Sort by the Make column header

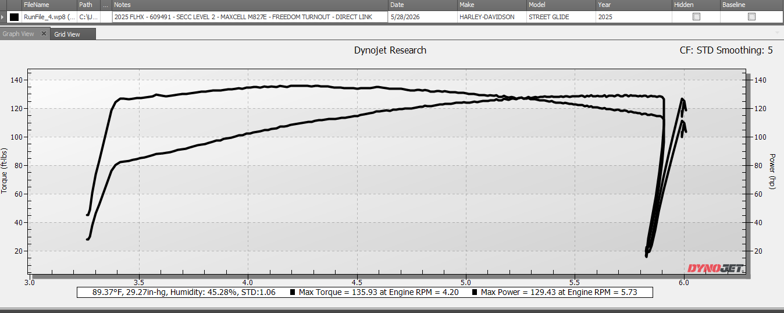[491, 5]
